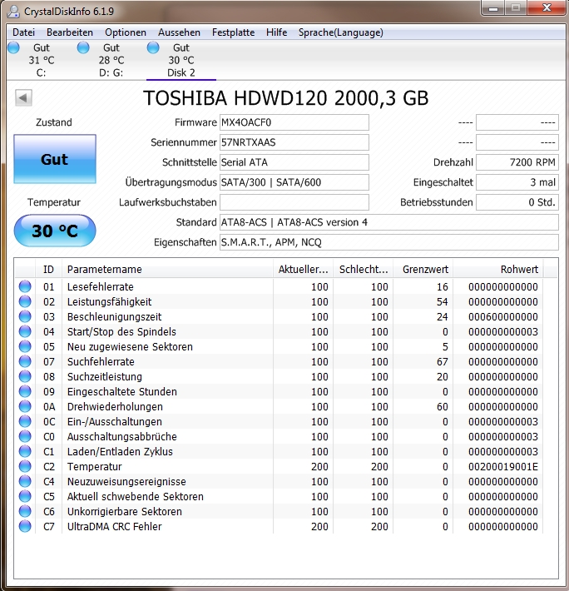Select the UltraDMA CRC Fehler parameter name
The image size is (569, 591).
[x=115, y=527]
